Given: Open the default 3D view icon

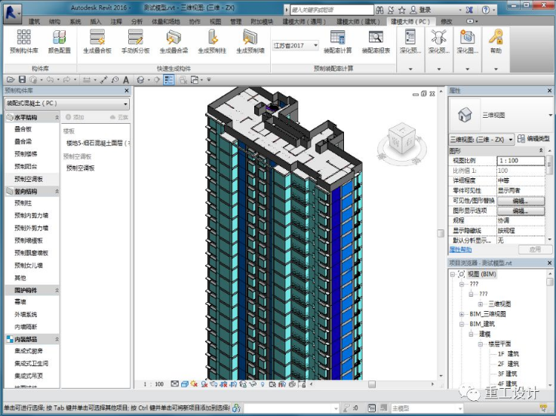Looking at the screenshot, I should point(140,80).
